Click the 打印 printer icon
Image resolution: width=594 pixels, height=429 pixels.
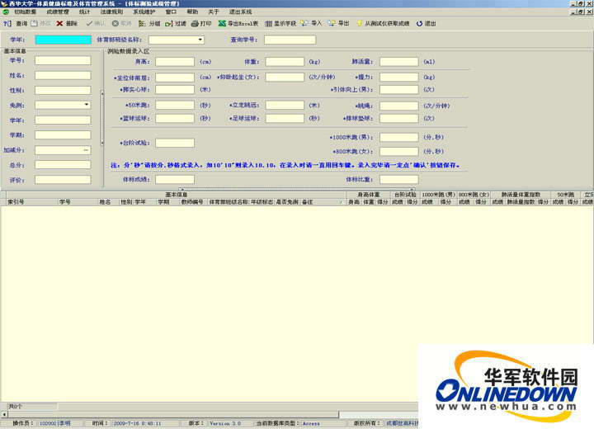[x=195, y=23]
